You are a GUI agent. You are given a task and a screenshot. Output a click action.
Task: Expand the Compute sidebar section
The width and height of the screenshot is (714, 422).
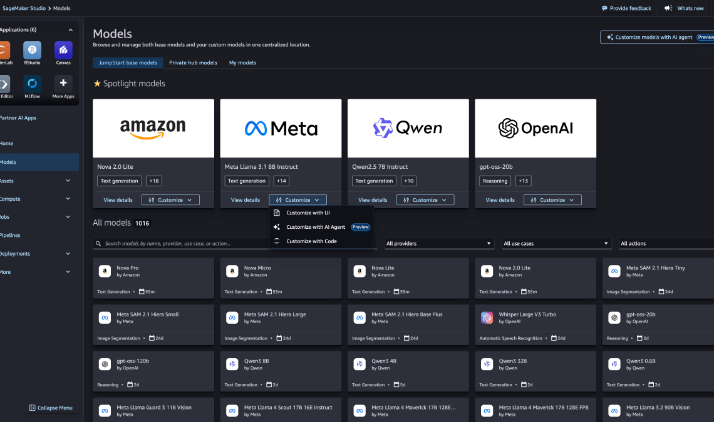[x=68, y=199]
